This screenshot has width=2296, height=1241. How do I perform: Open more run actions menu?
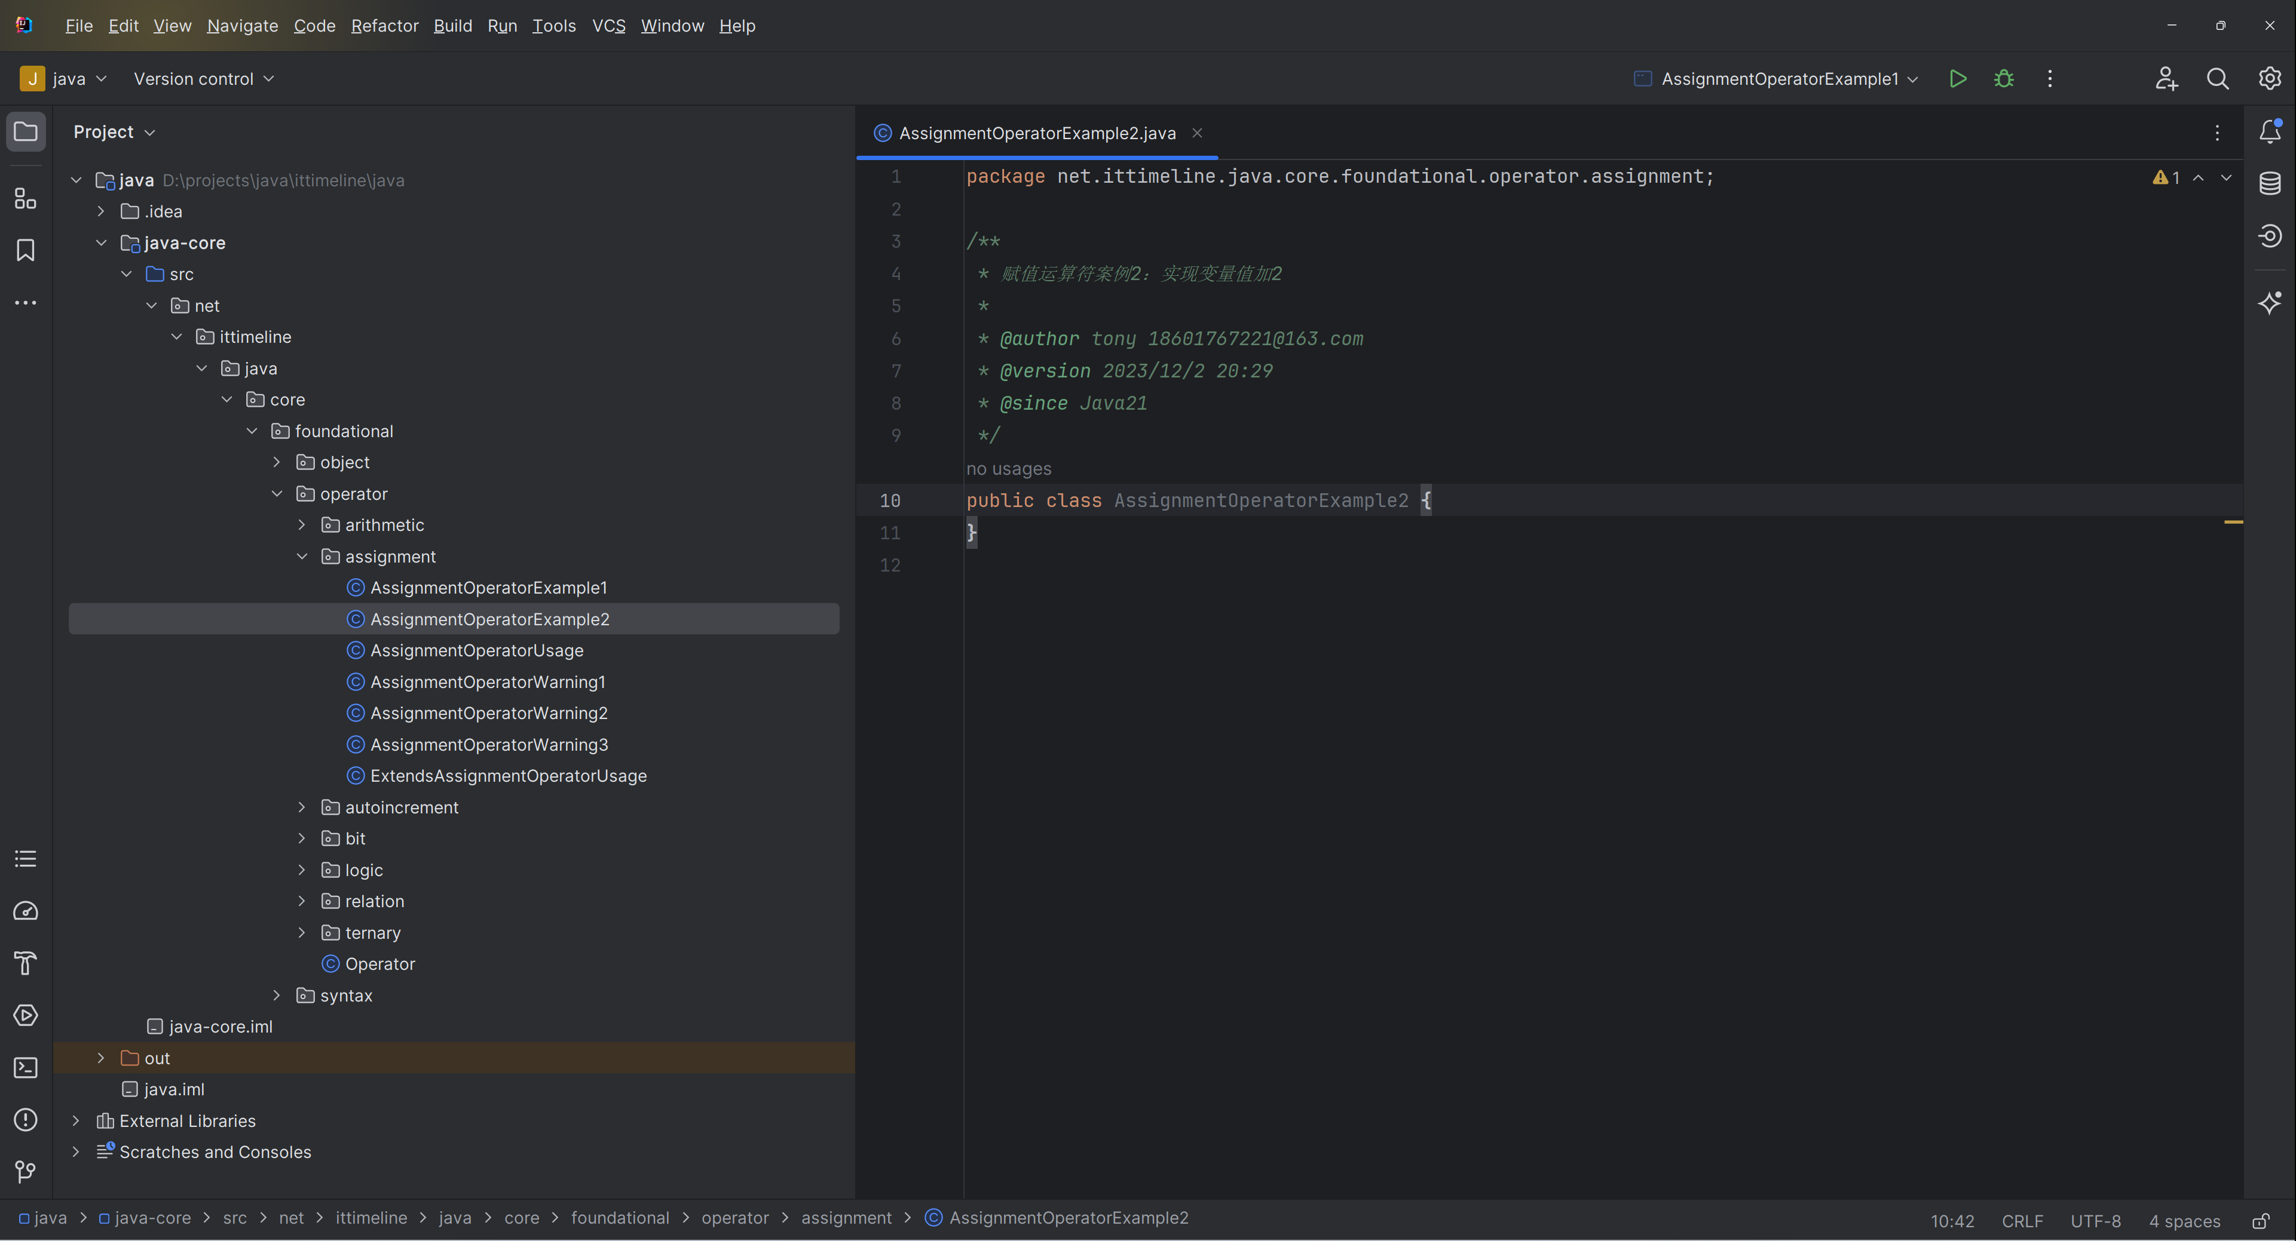[x=2050, y=78]
